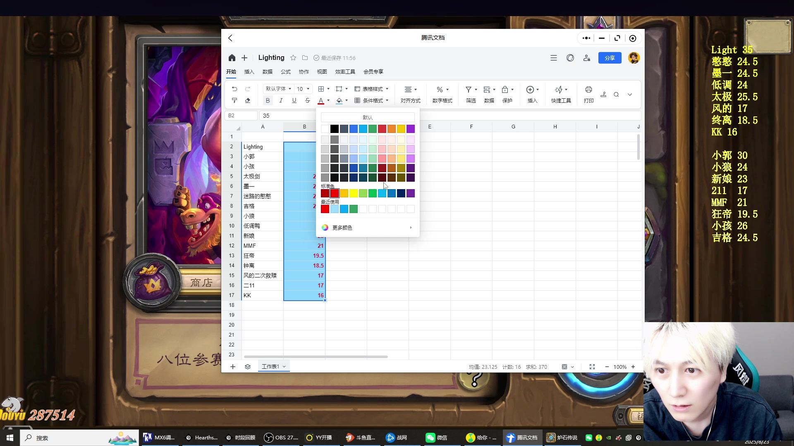Switch to the 数据 ribbon tab
The height and width of the screenshot is (446, 794).
click(268, 71)
